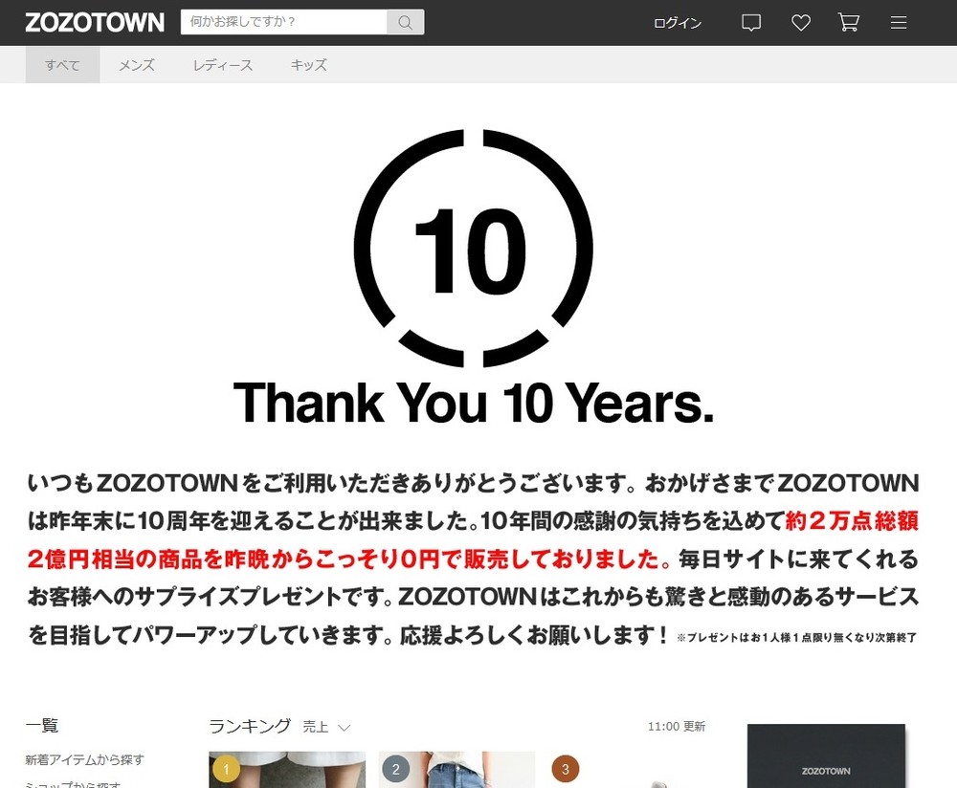This screenshot has width=957, height=788.
Task: Open the search with the magnifier icon
Action: tap(403, 21)
